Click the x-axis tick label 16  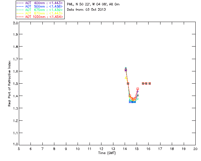click(x=149, y=149)
